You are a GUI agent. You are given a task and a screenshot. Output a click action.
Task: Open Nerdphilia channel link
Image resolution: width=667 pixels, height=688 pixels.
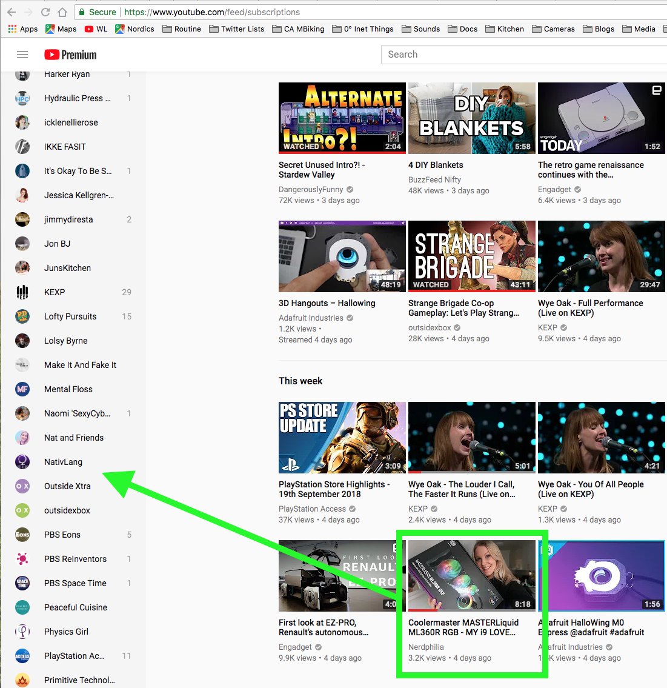426,647
